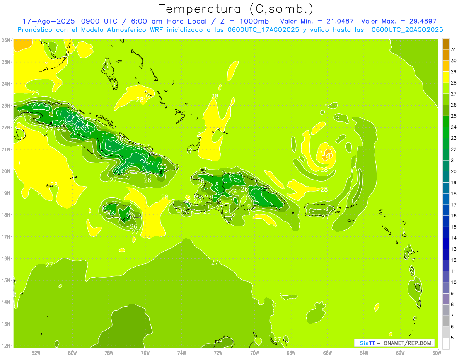Click the orange warm core of the cyclone
Viewport: 464px width, 358px height.
coord(328,154)
